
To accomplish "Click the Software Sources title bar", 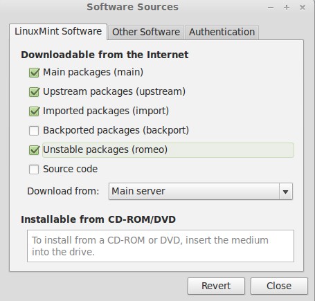I will 132,7.
